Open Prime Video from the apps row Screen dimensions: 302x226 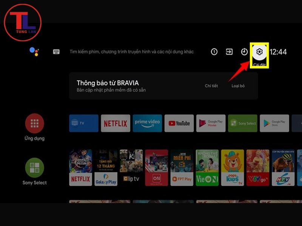pyautogui.click(x=147, y=123)
